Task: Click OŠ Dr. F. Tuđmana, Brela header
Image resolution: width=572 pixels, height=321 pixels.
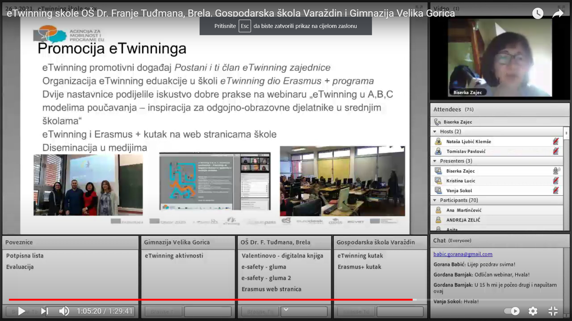Action: click(285, 242)
